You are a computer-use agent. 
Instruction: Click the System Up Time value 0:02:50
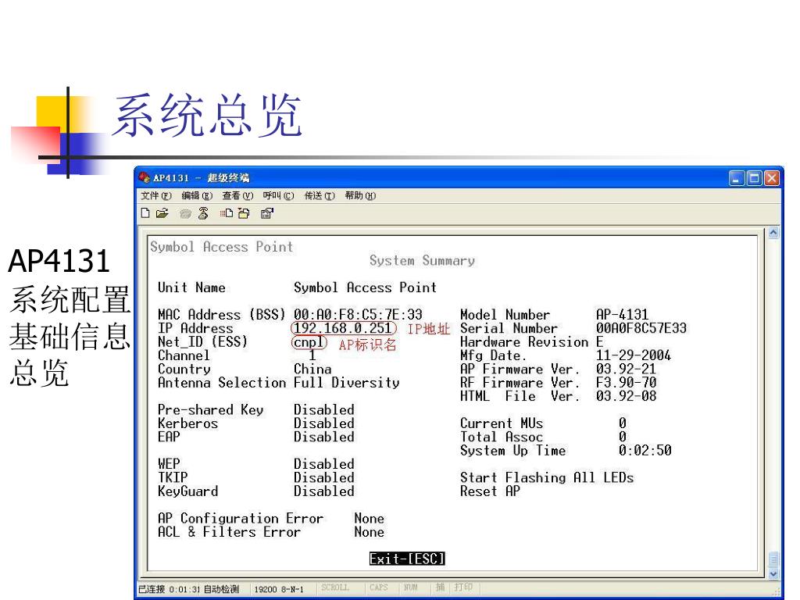tap(645, 451)
